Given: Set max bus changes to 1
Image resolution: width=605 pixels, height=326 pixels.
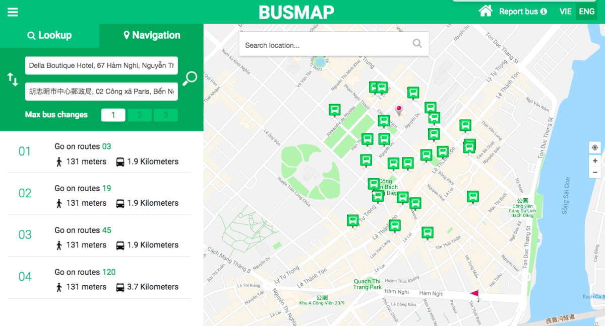Looking at the screenshot, I should 113,115.
